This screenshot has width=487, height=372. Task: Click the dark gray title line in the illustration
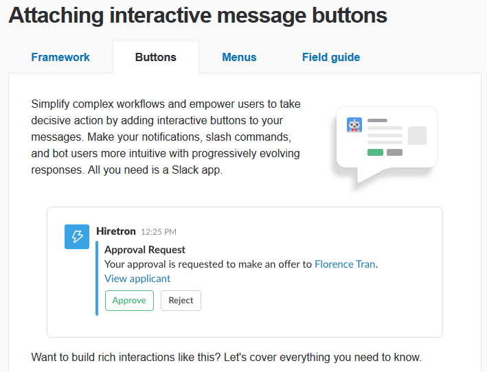tap(377, 120)
